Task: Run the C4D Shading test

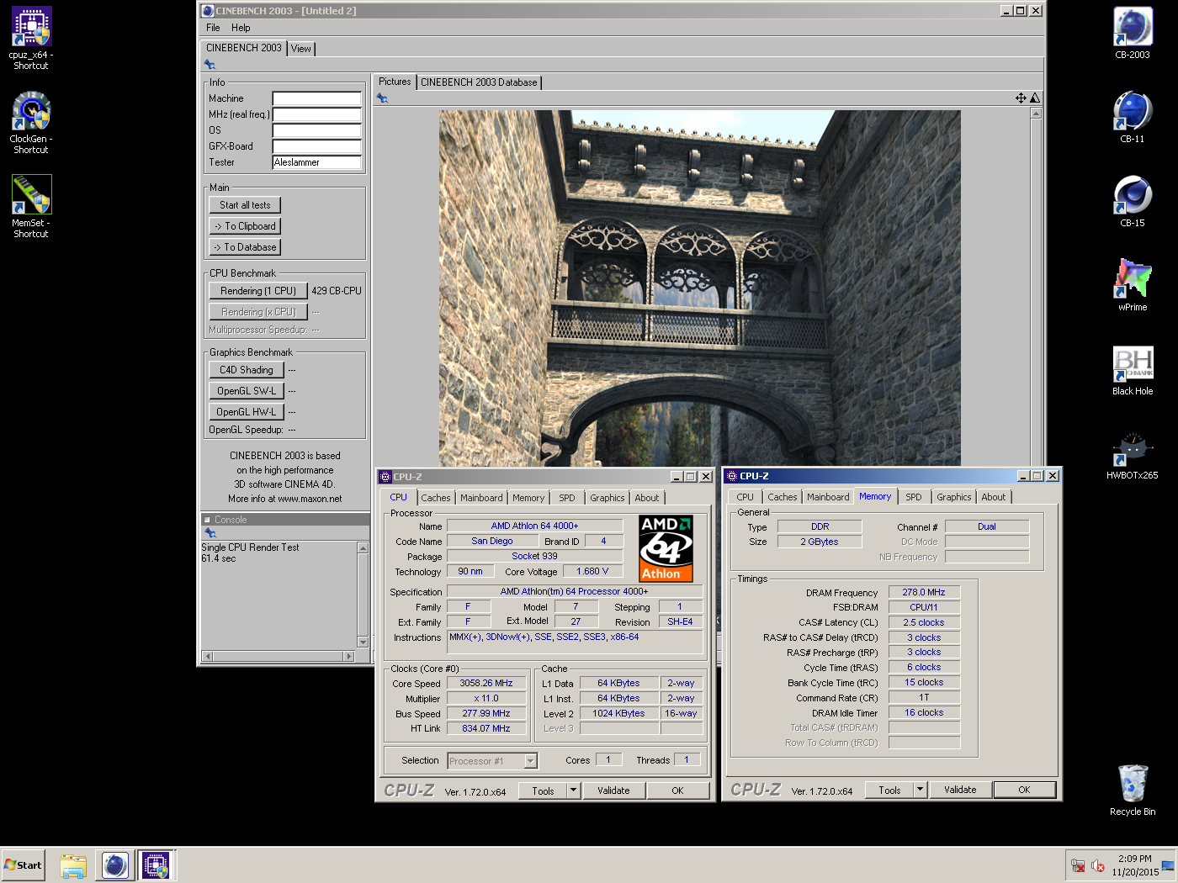Action: [247, 370]
